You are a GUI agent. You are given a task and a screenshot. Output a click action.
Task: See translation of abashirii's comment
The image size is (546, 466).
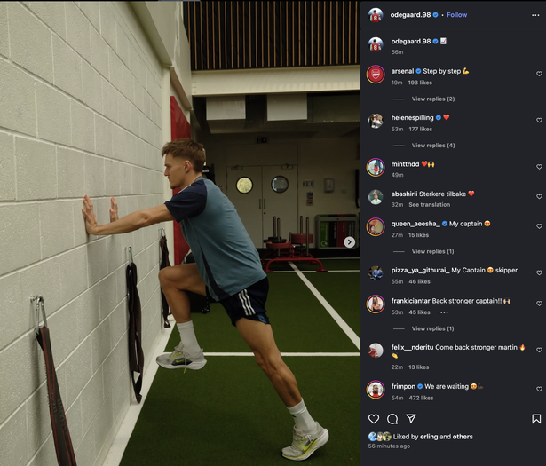click(x=430, y=205)
